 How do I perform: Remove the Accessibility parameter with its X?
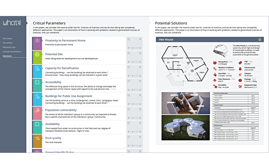[x=140, y=81]
